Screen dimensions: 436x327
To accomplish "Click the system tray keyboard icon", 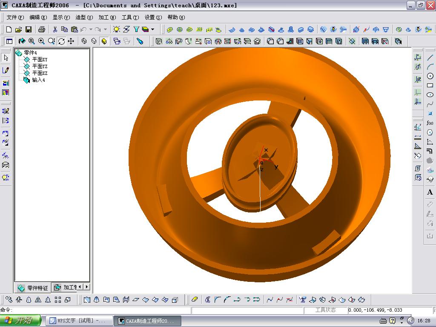I will click(x=383, y=321).
